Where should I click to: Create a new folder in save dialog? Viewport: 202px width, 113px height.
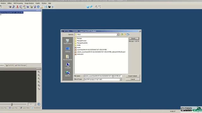(x=125, y=35)
